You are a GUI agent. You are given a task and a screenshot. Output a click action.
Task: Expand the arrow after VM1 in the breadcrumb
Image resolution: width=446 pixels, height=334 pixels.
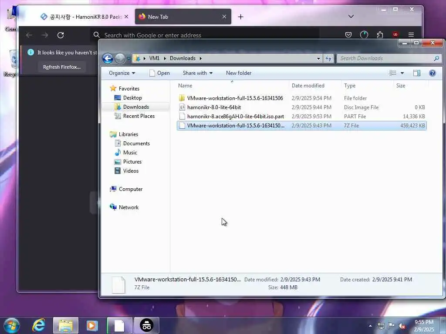click(x=165, y=58)
